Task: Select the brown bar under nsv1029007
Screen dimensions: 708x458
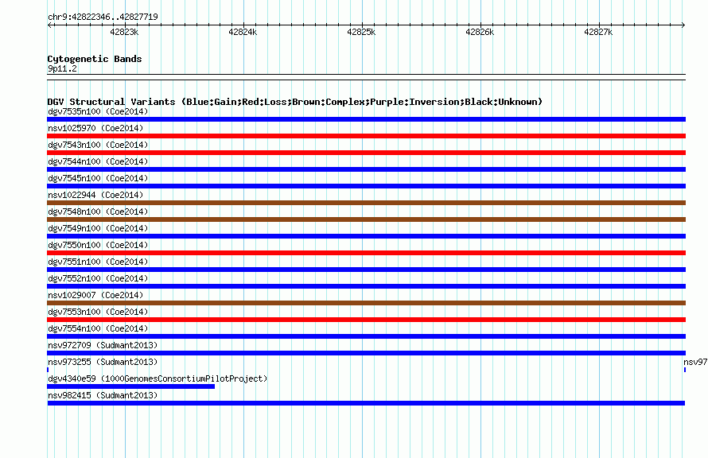Action: click(x=366, y=303)
